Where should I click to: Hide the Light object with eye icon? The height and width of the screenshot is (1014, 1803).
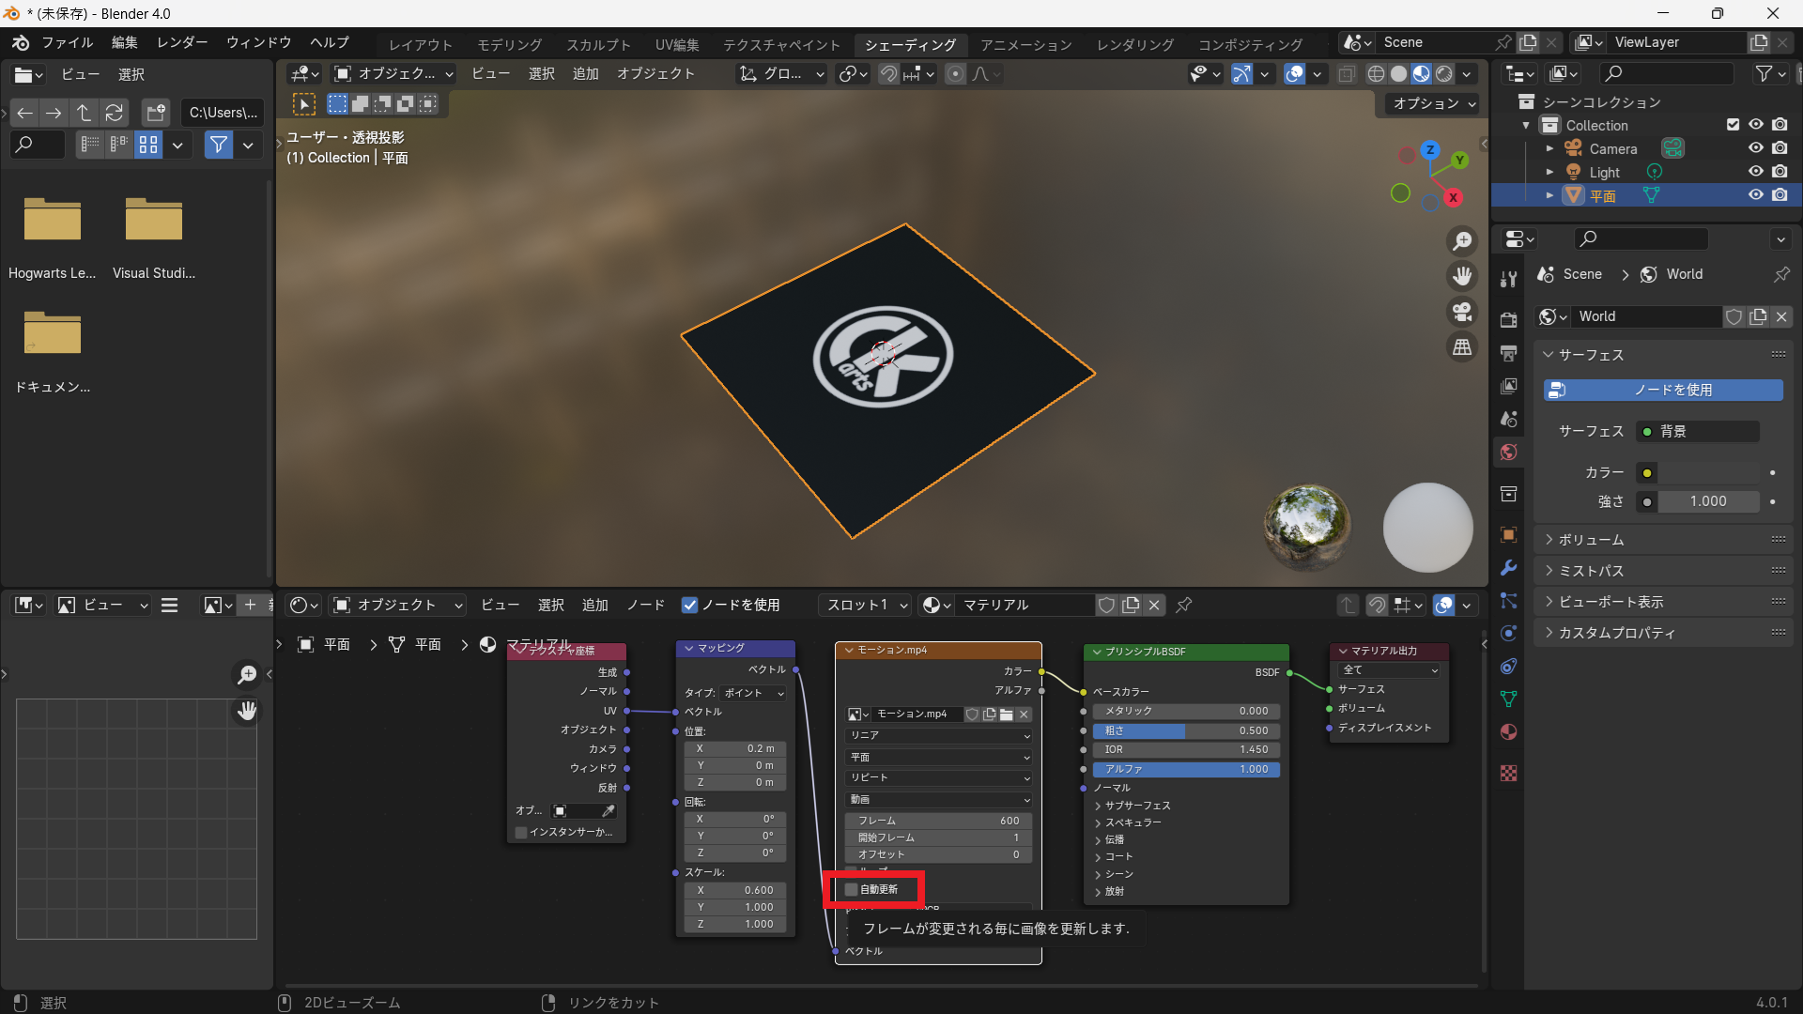tap(1755, 172)
